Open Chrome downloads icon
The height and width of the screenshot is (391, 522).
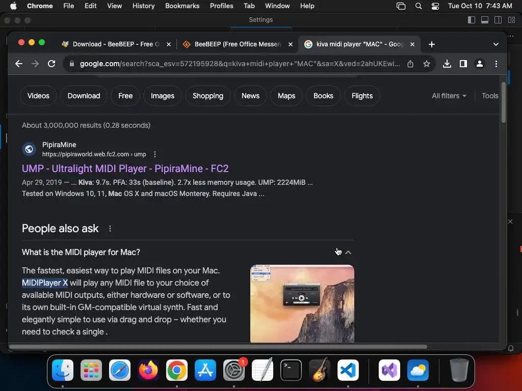(447, 64)
